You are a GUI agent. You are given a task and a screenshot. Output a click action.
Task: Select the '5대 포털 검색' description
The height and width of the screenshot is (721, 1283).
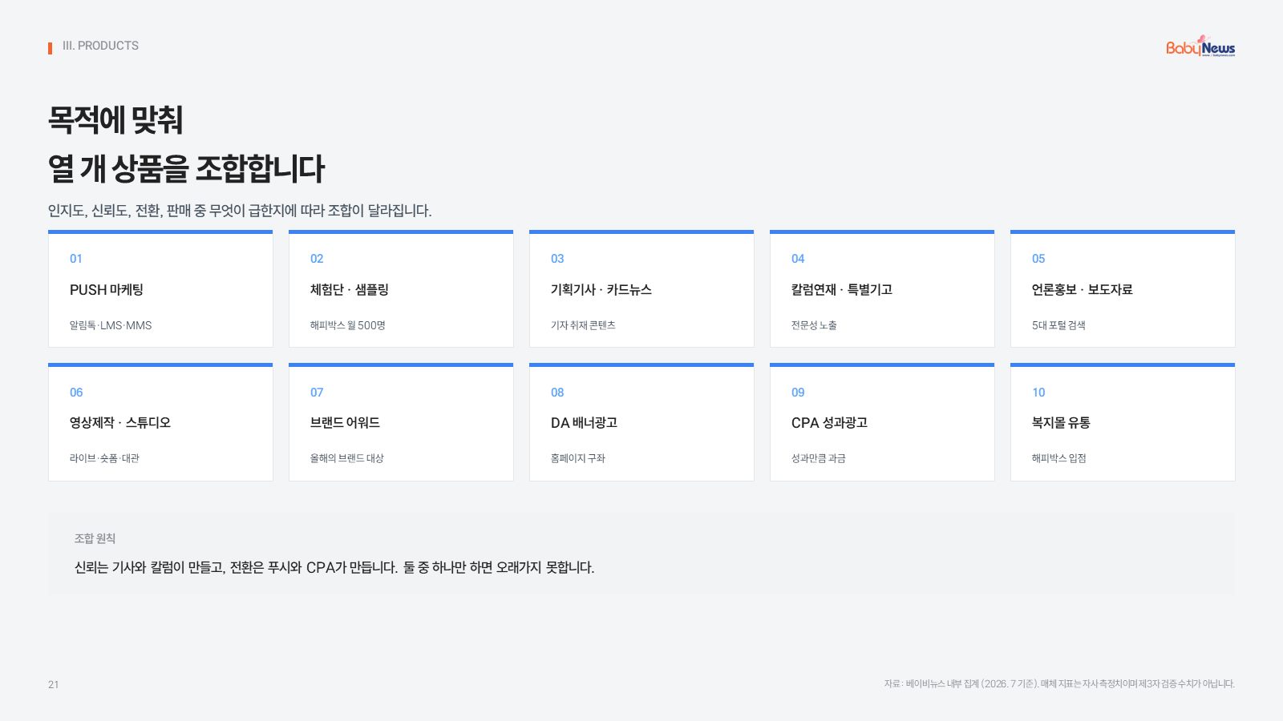tap(1058, 325)
